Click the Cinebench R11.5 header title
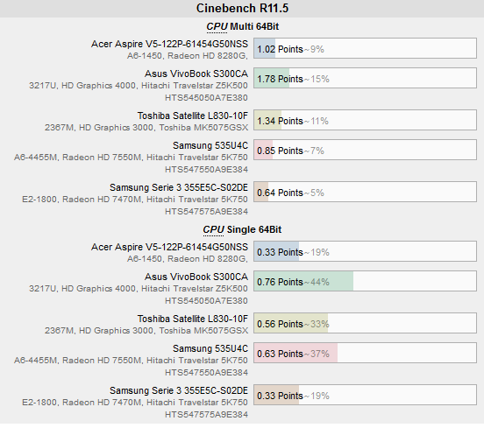This screenshot has height=428, width=484. point(242,8)
